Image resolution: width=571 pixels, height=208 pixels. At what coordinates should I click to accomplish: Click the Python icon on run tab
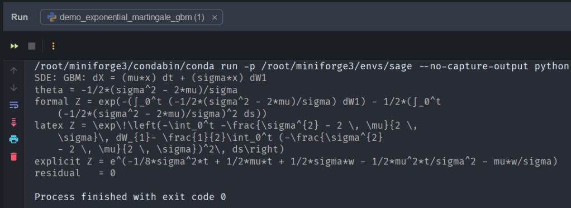[x=51, y=17]
